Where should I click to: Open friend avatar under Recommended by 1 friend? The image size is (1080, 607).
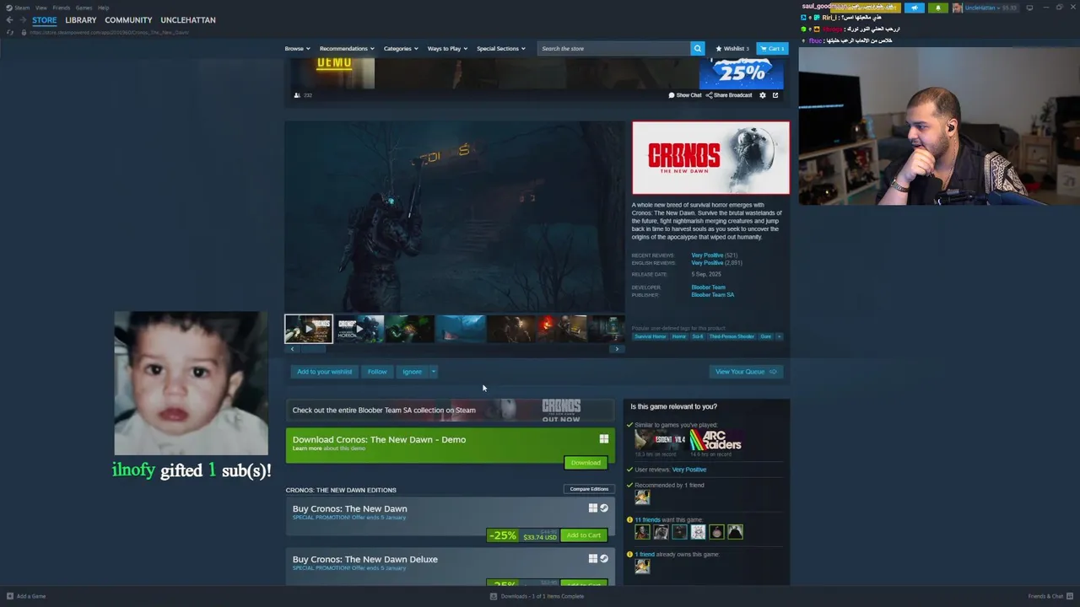tap(642, 497)
